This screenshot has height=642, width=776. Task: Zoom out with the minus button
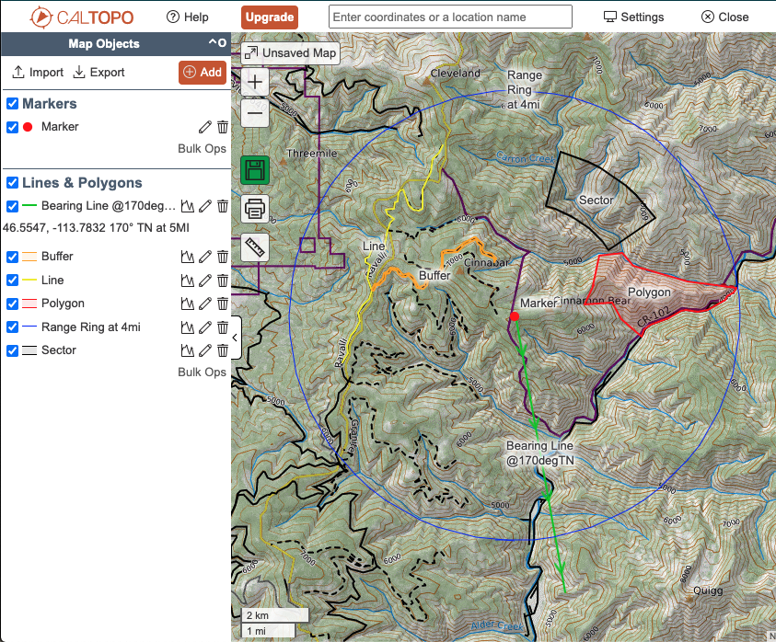255,112
